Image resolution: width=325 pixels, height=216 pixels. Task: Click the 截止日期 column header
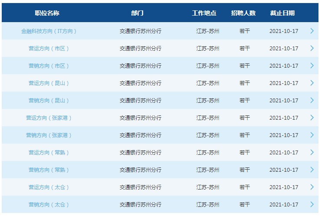click(282, 13)
